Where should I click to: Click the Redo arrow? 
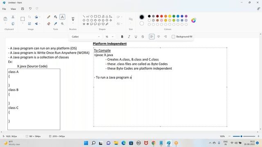pyautogui.click(x=37, y=9)
